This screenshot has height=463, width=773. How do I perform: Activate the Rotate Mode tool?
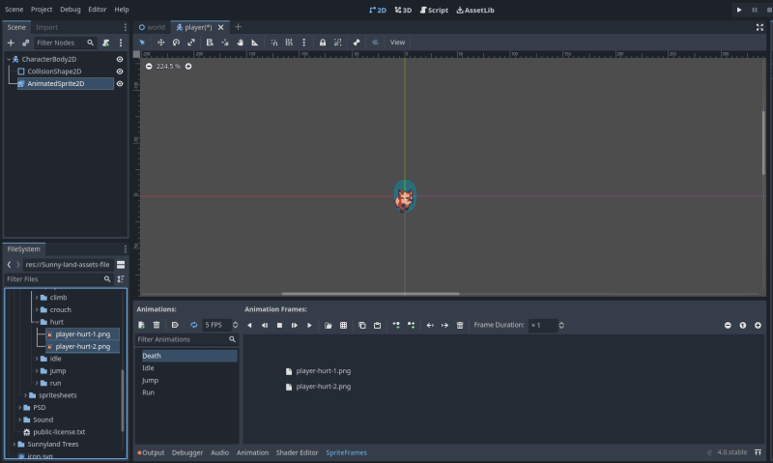tap(176, 43)
